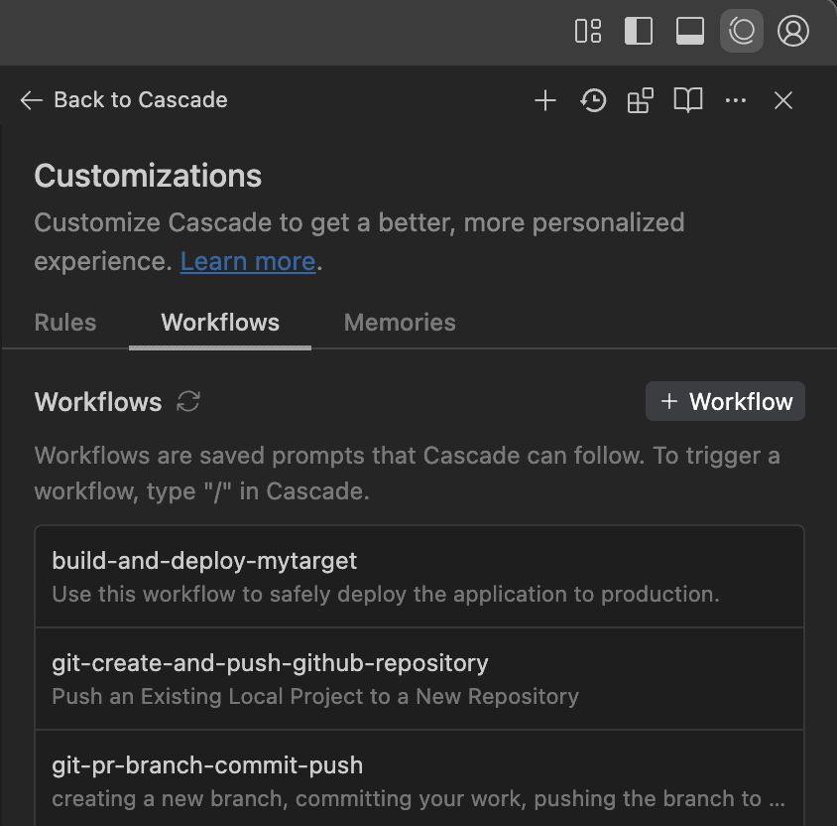Open git-pr-branch-commit-push workflow
837x826 pixels.
coord(419,779)
